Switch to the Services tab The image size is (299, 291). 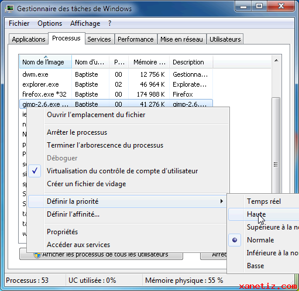point(99,39)
